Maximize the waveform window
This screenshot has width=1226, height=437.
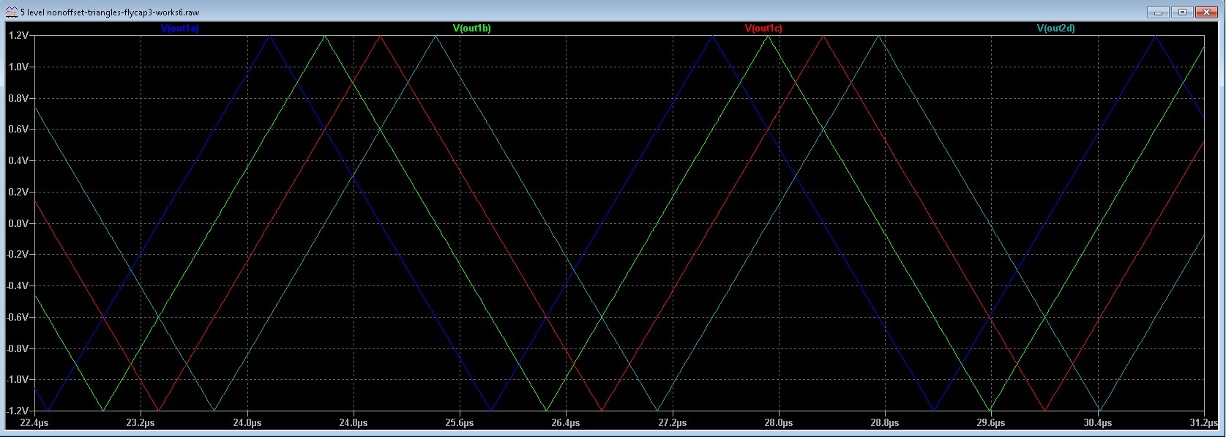click(1182, 12)
